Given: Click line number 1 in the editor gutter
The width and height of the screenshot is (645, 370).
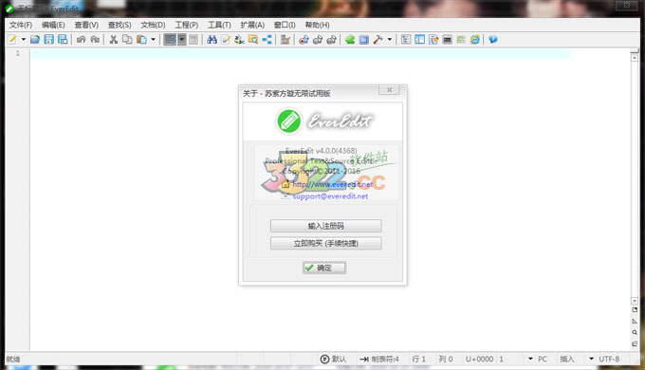Looking at the screenshot, I should 18,53.
